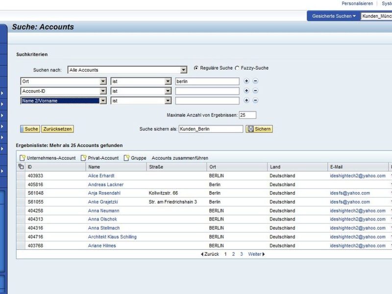Sort by the E-Mail column header
Screen dimensions: 392x294
point(358,167)
